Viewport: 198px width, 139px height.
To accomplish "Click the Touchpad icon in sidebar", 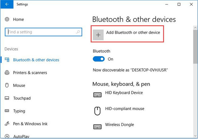I will pos(7,98).
